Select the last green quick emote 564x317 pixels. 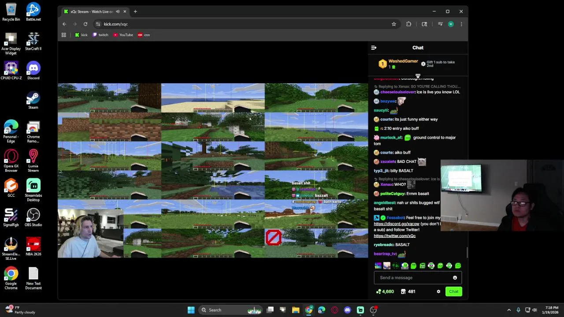pos(458,265)
